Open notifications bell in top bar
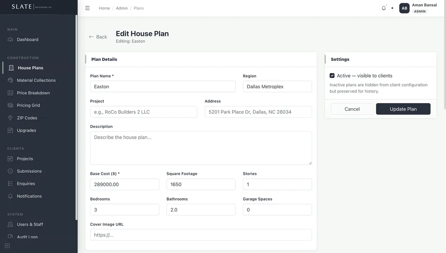The height and width of the screenshot is (253, 446). tap(384, 8)
